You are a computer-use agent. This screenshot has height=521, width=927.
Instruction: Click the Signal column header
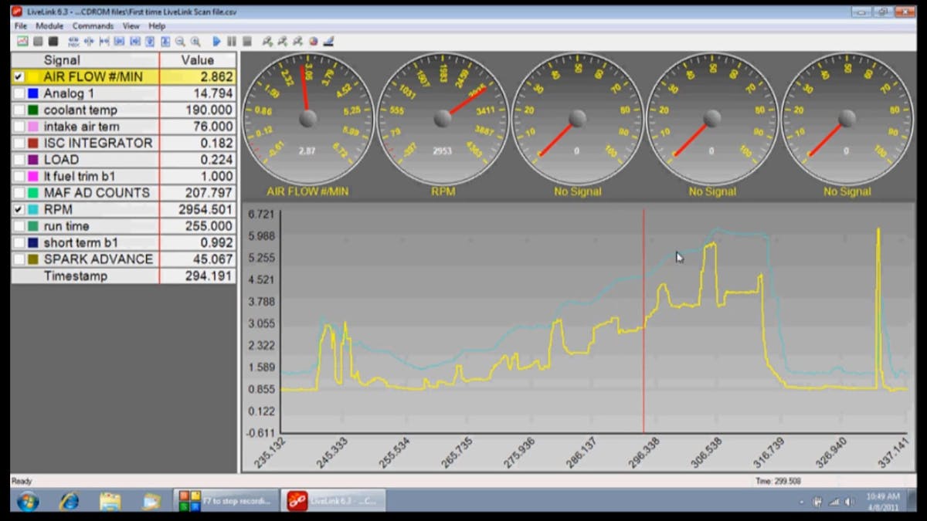(62, 60)
